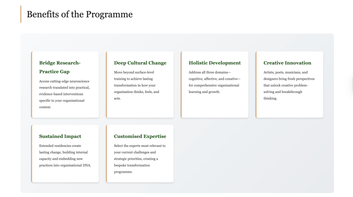Click the text about extended residencies
Screen dimensions: 353x197
pyautogui.click(x=65, y=156)
